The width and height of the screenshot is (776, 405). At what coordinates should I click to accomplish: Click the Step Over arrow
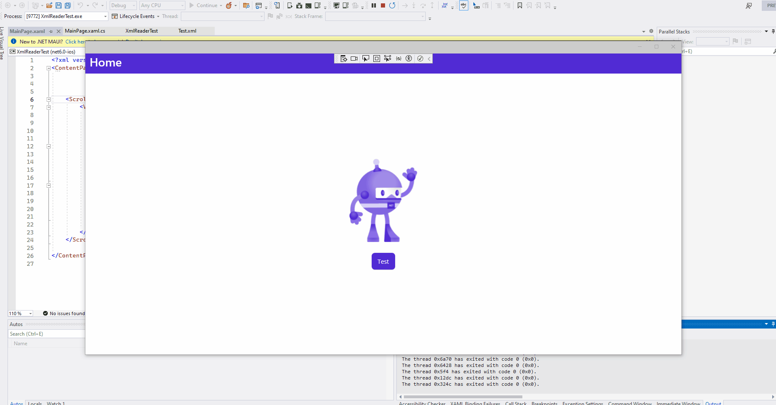(x=423, y=5)
